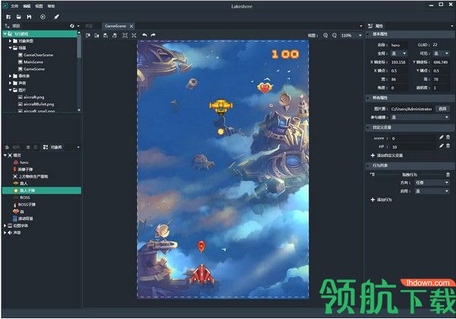Click the rocket publish icon
The width and height of the screenshot is (456, 319).
pyautogui.click(x=56, y=17)
